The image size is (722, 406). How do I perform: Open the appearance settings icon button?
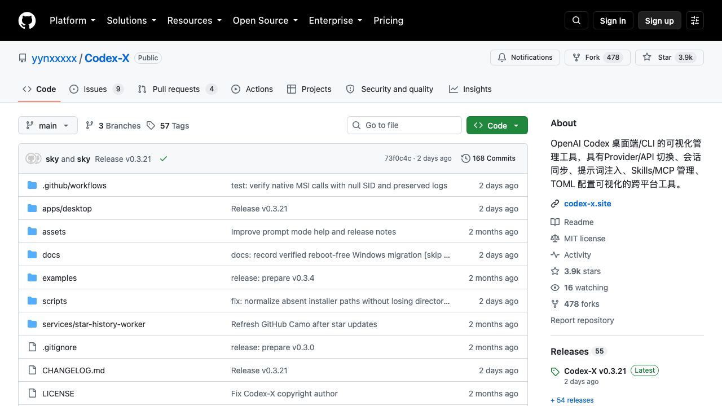click(695, 20)
